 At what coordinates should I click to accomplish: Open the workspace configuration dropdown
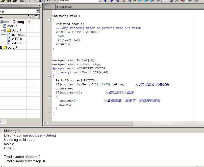tap(38, 11)
